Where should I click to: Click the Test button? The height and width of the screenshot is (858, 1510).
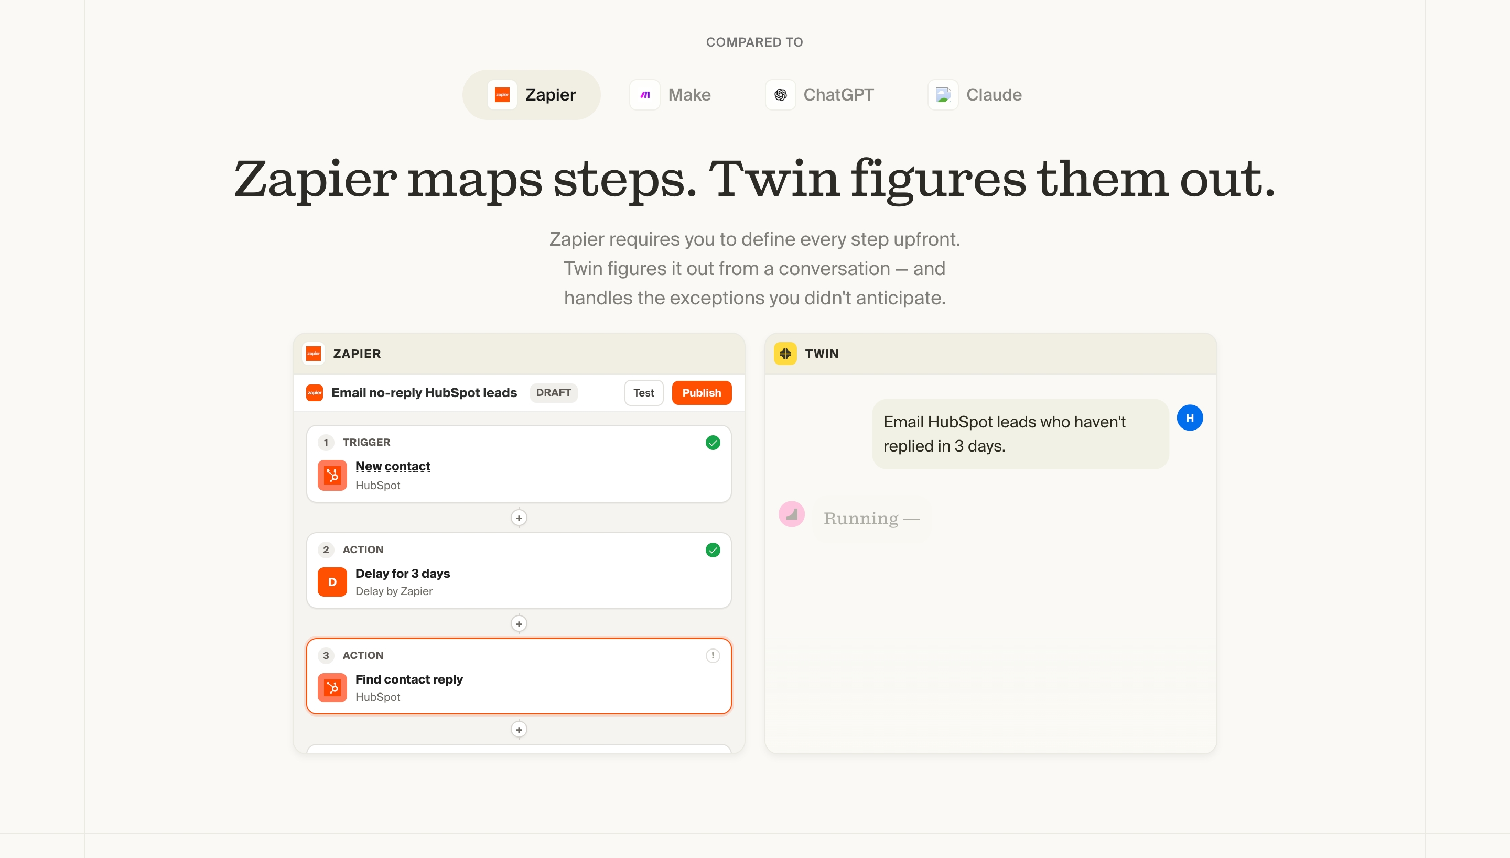(x=643, y=392)
